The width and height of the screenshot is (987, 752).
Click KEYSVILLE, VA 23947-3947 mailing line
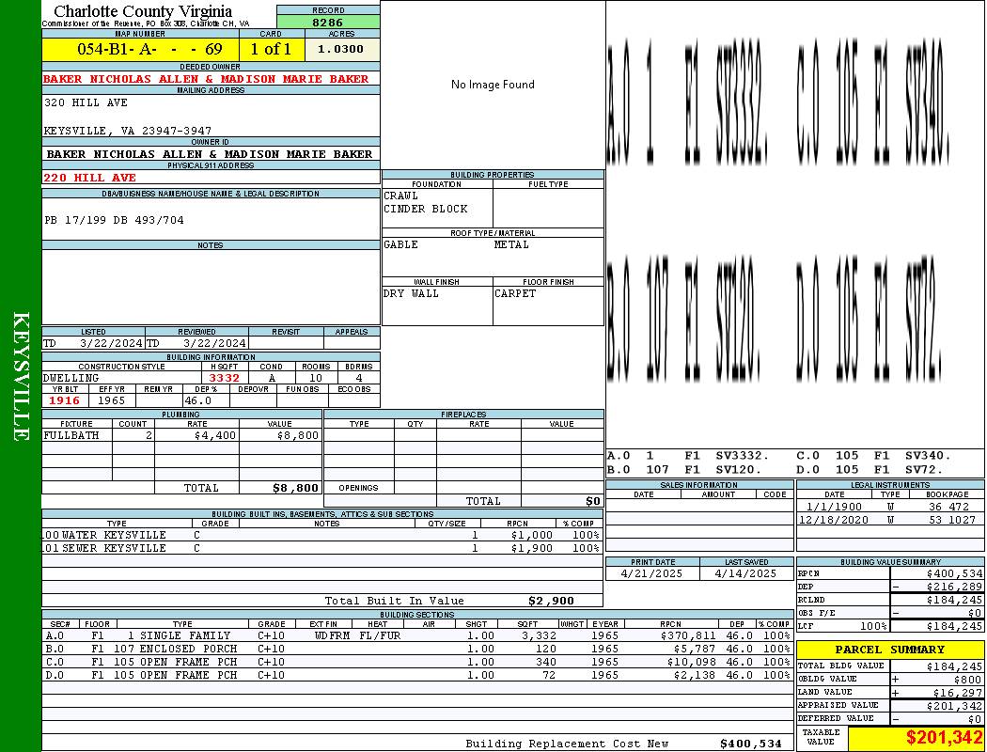[x=128, y=131]
